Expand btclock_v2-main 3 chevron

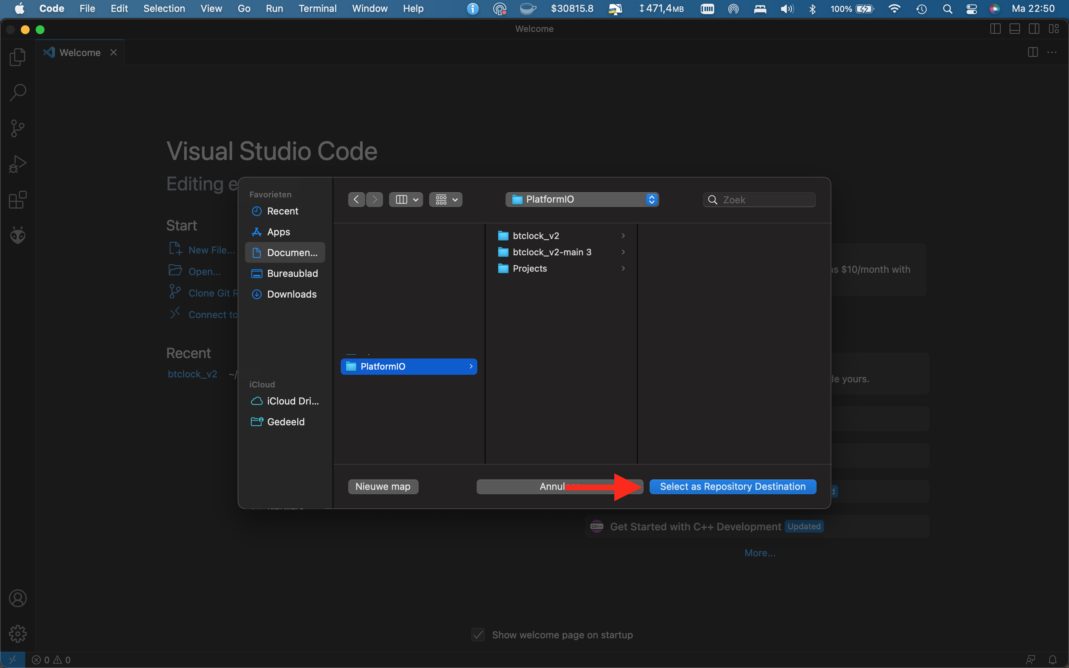(623, 252)
